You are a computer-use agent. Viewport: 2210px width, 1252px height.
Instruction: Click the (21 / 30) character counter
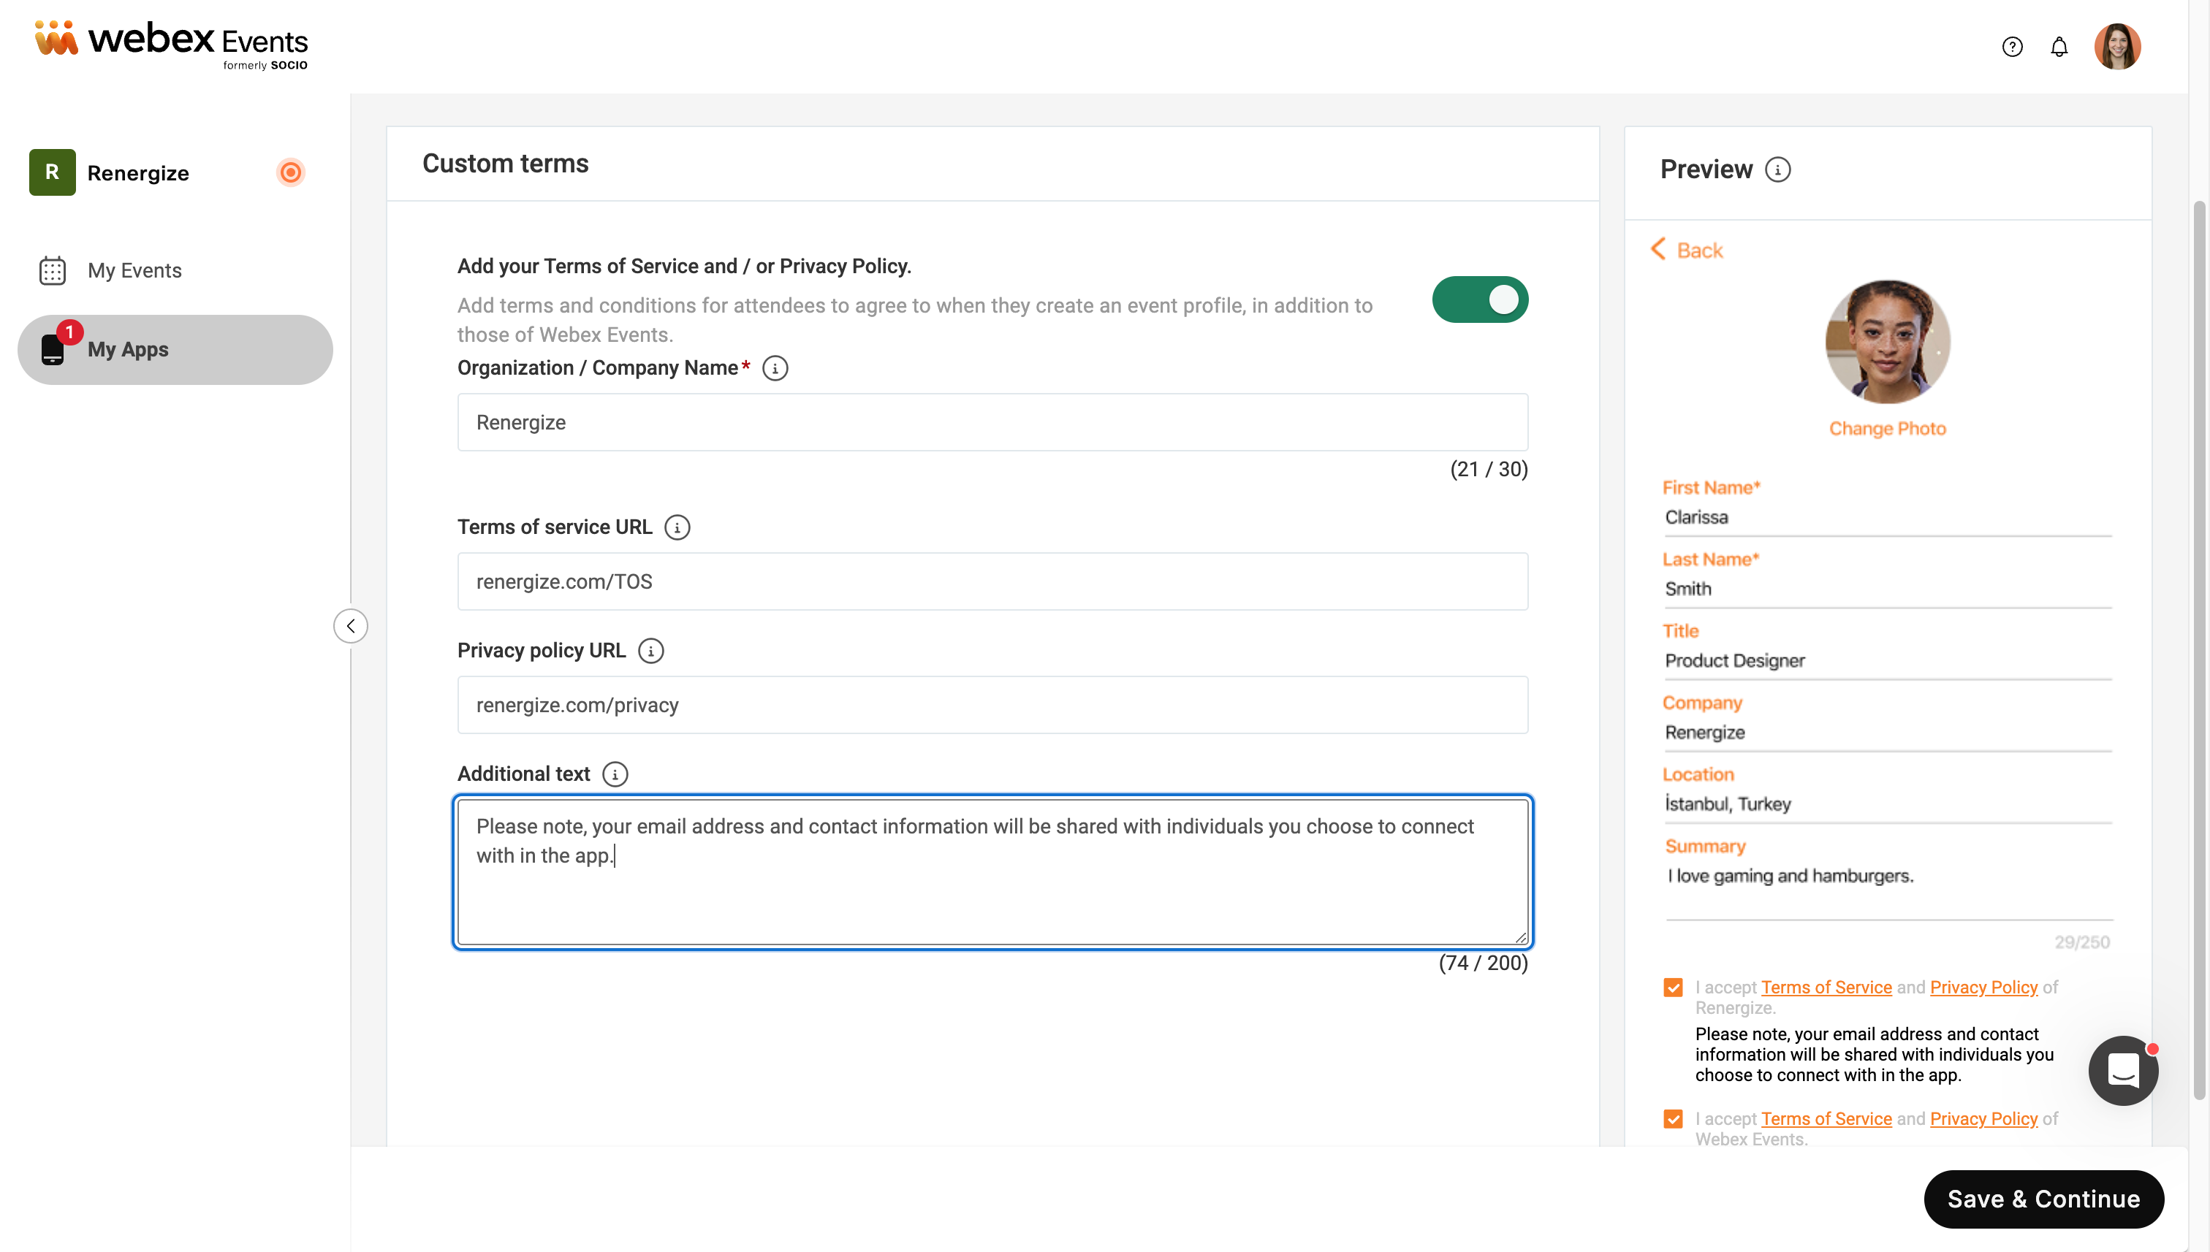click(1488, 470)
